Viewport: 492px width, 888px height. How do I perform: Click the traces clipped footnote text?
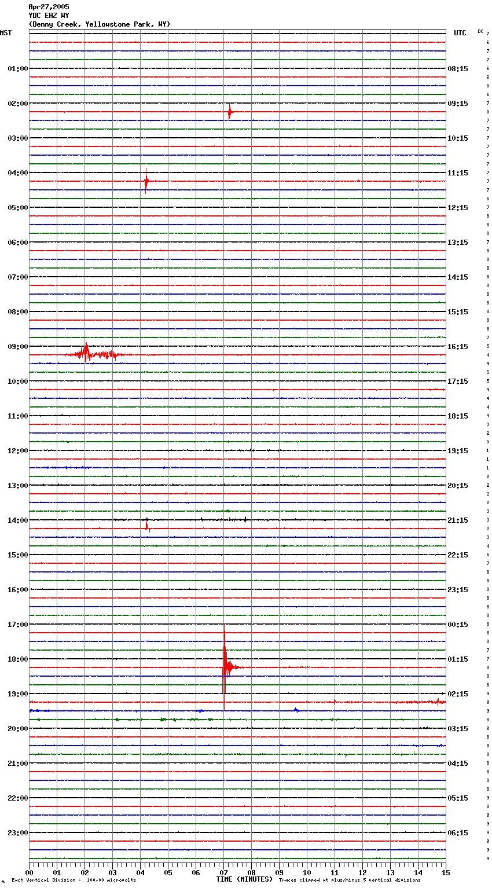pyautogui.click(x=350, y=880)
